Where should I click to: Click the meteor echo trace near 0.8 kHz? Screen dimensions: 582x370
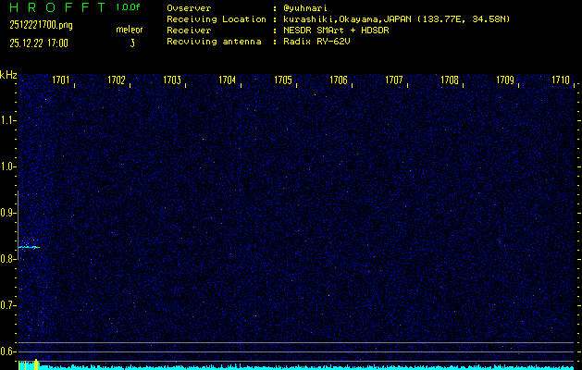(x=29, y=247)
